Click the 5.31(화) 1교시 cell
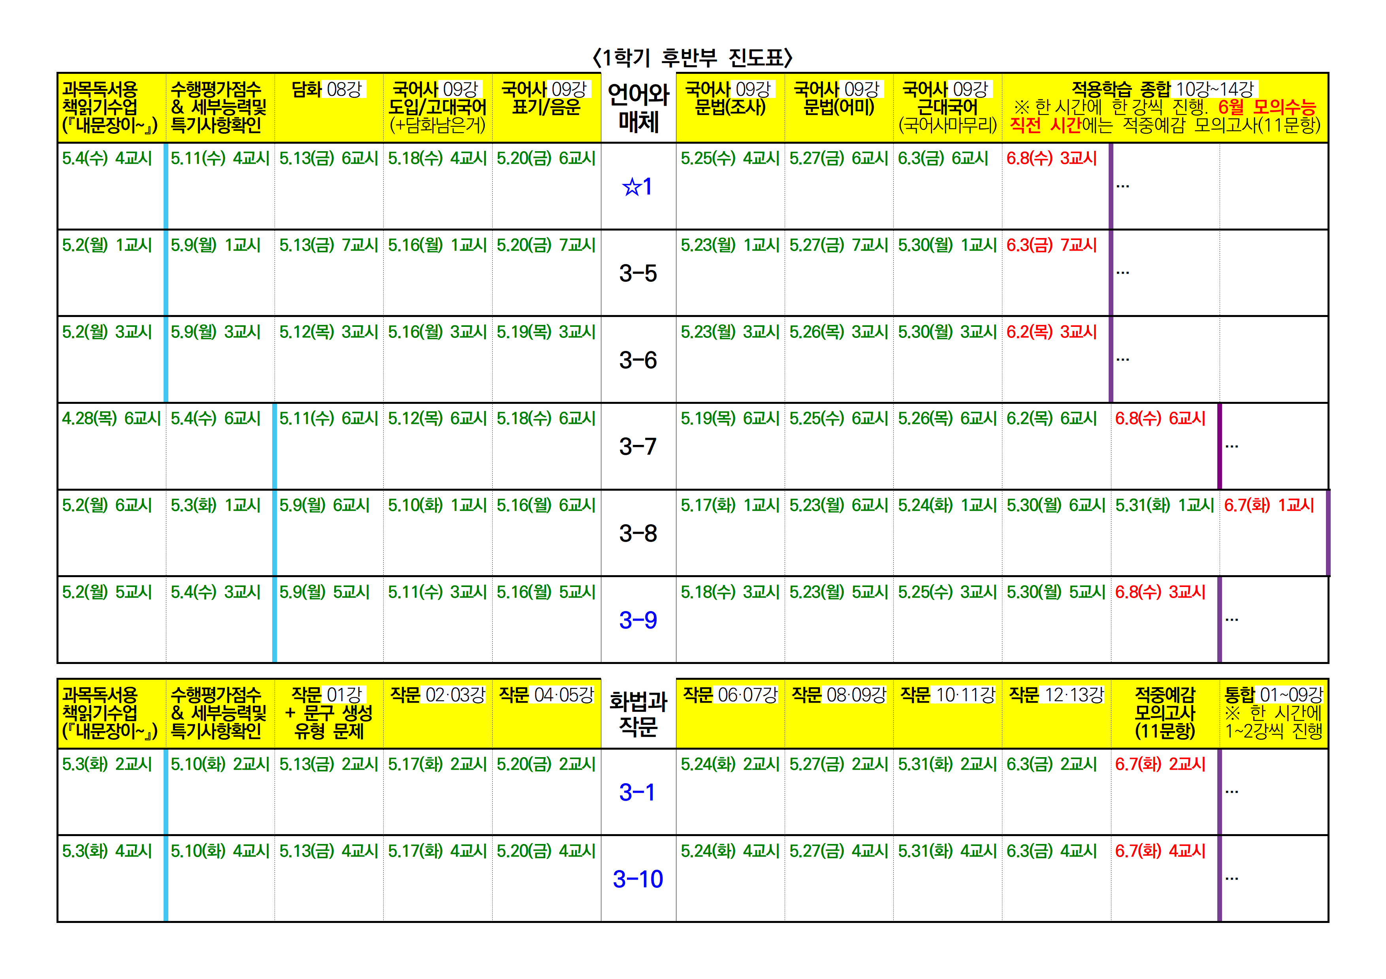Screen dimensions: 1386x979 1164,505
